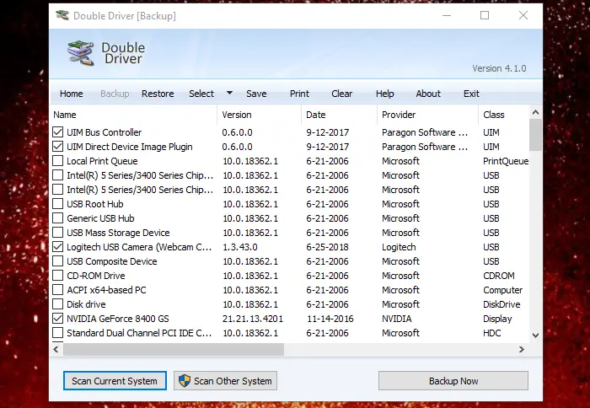Sort by the Date column header
This screenshot has height=408, width=590.
(339, 115)
